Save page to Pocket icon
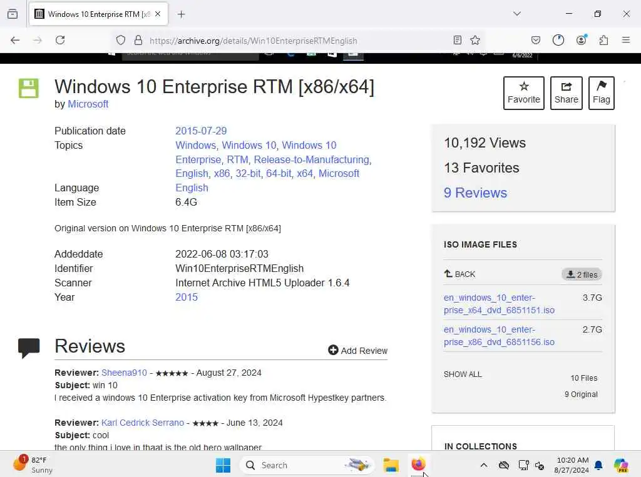The height and width of the screenshot is (477, 641). tap(536, 40)
